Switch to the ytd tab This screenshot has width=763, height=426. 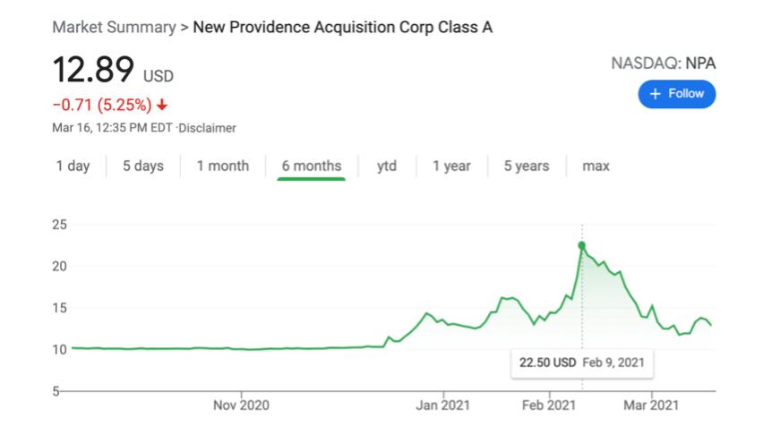(x=387, y=166)
